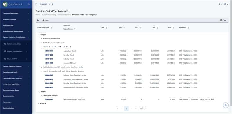The width and height of the screenshot is (232, 114).
Task: Click the QuickCarbon R logo icon
Action: [x=5, y=4]
